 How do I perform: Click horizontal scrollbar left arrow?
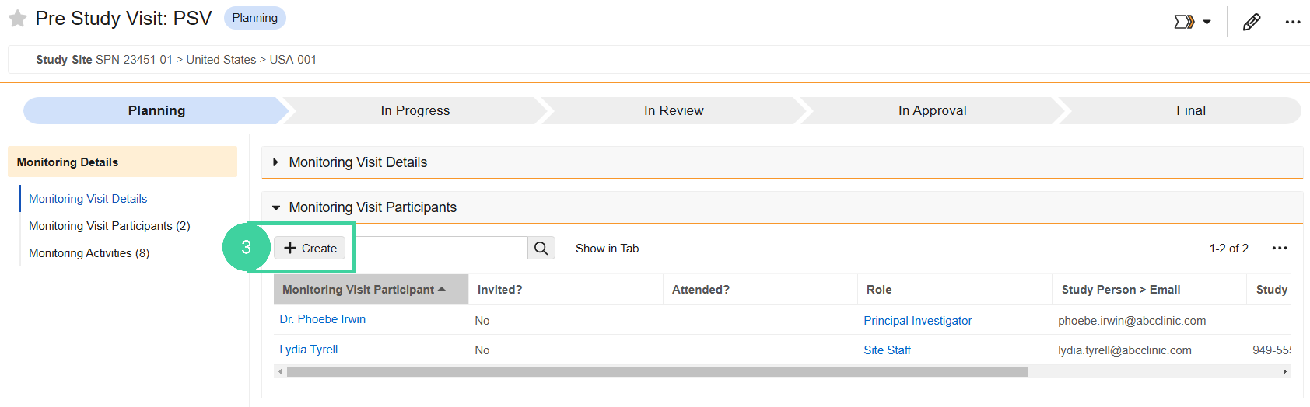[x=281, y=372]
